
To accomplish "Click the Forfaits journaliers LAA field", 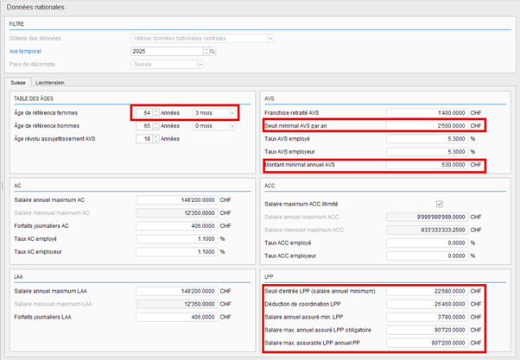I will pos(177,317).
